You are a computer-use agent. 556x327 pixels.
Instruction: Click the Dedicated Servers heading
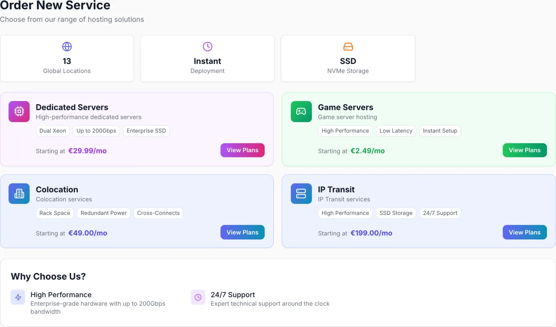click(72, 107)
